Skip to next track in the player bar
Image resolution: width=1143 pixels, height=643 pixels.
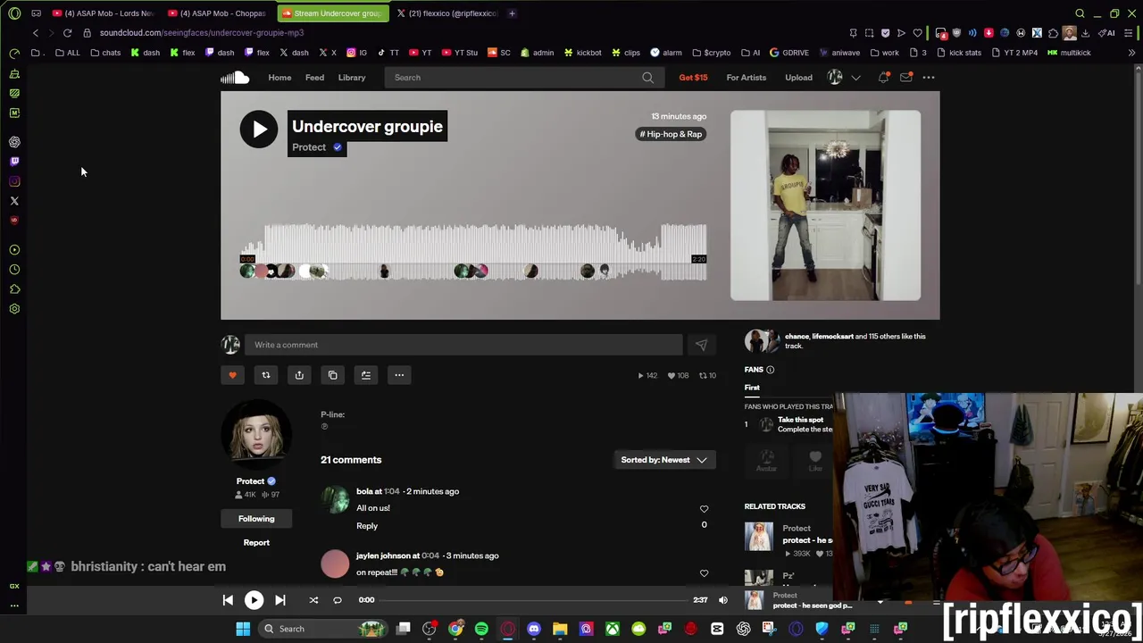pyautogui.click(x=279, y=600)
